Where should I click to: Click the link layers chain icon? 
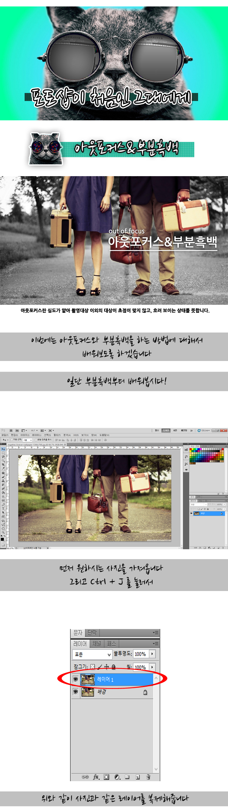tap(85, 777)
